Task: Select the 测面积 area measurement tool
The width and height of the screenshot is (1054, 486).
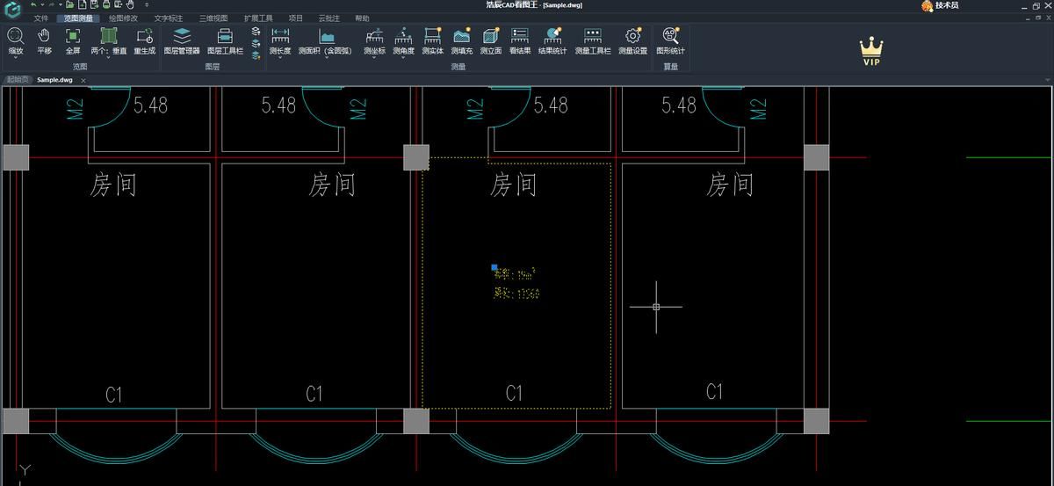Action: tap(326, 40)
